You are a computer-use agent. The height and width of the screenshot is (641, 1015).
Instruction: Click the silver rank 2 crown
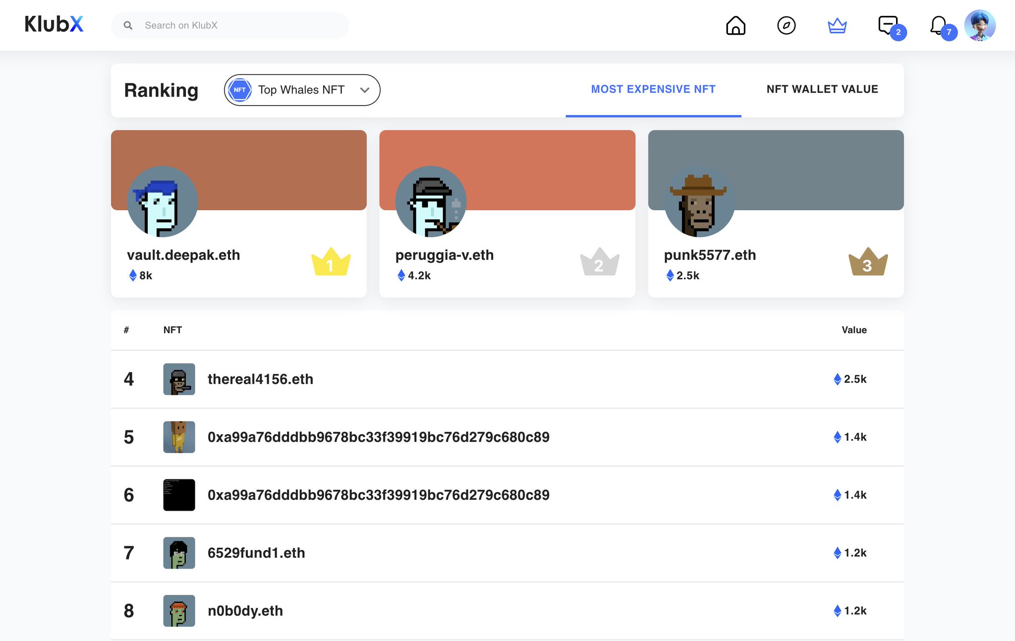600,261
